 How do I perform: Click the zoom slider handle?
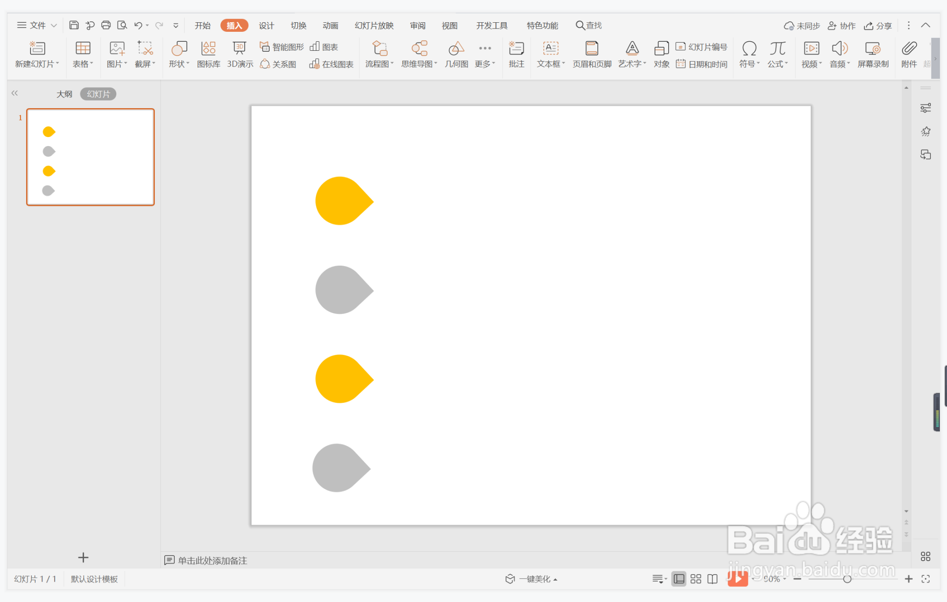coord(847,579)
